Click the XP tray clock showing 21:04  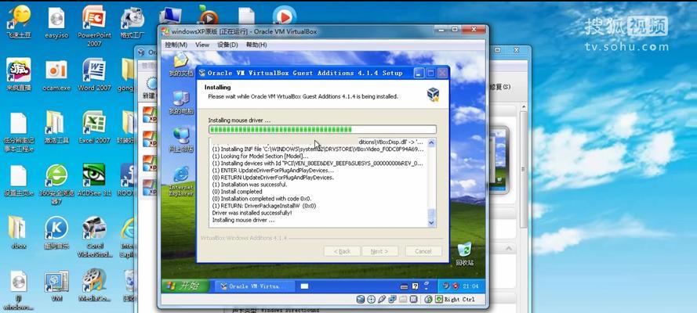(x=470, y=286)
